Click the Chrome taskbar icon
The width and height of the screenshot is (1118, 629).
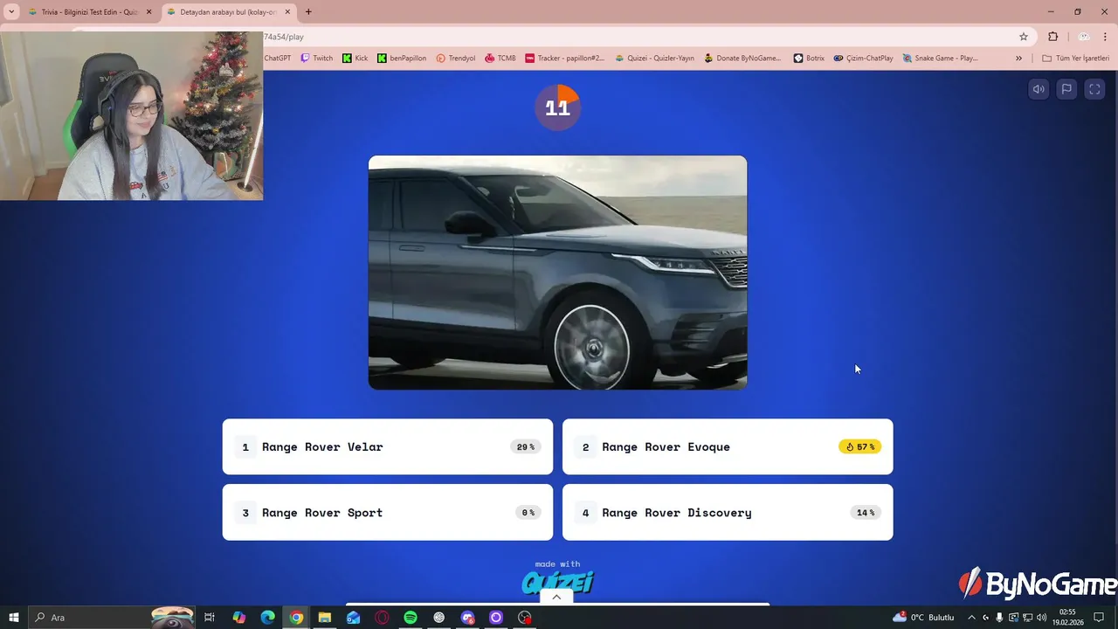pos(297,618)
